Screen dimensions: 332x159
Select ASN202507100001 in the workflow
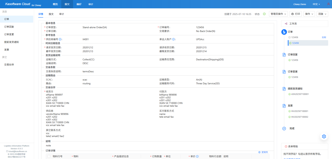click(300, 94)
